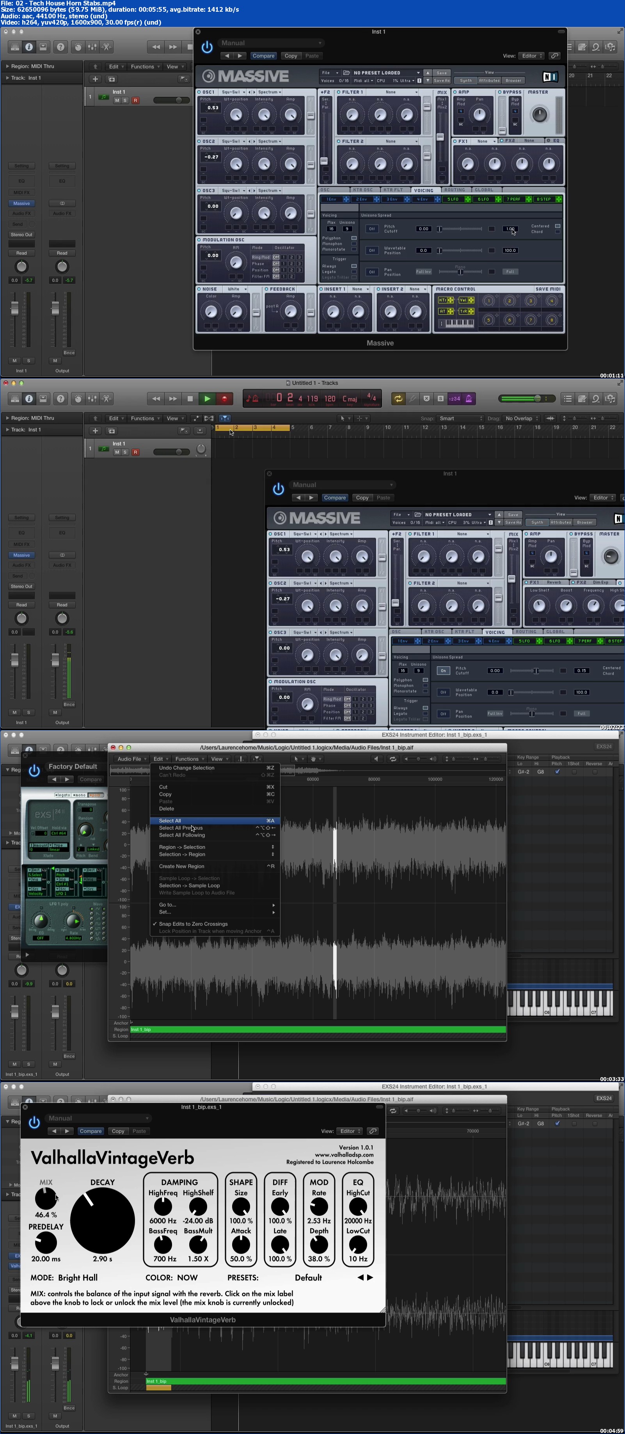625x1434 pixels.
Task: Open the FX1 Reverb effect dropdown
Action: point(556,582)
